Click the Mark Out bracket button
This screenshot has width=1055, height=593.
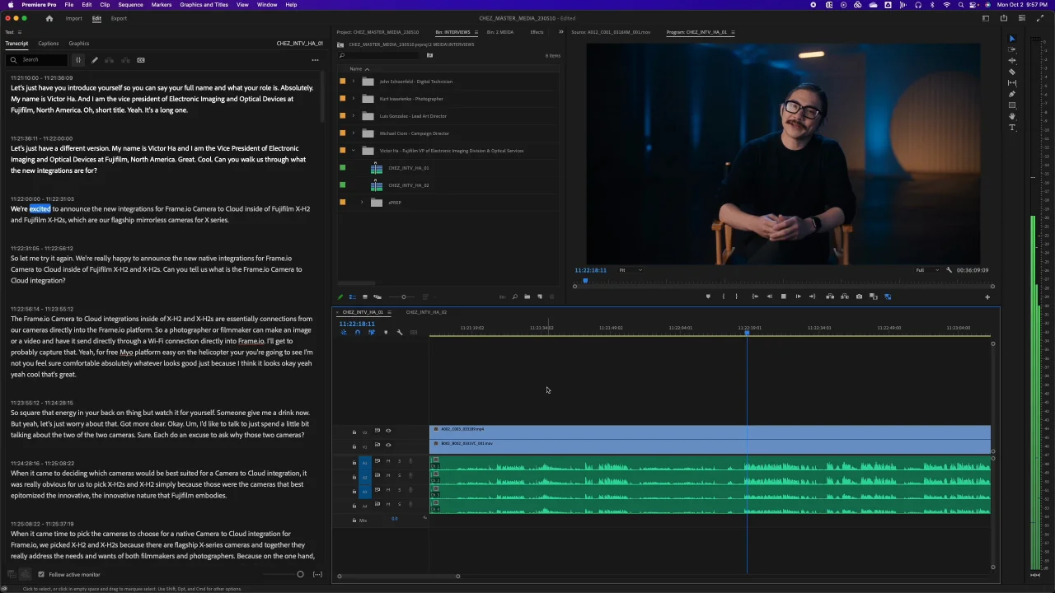click(738, 296)
